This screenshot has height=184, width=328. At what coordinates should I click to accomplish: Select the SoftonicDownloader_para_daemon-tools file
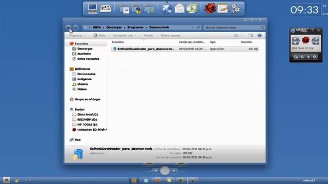click(185, 49)
